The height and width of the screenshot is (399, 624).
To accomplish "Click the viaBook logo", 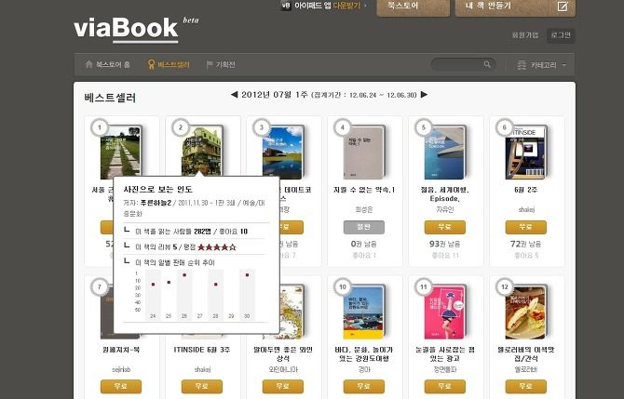I will (x=126, y=29).
